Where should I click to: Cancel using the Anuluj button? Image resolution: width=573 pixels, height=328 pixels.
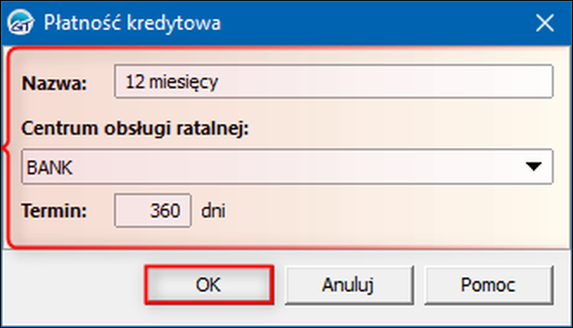(x=349, y=285)
